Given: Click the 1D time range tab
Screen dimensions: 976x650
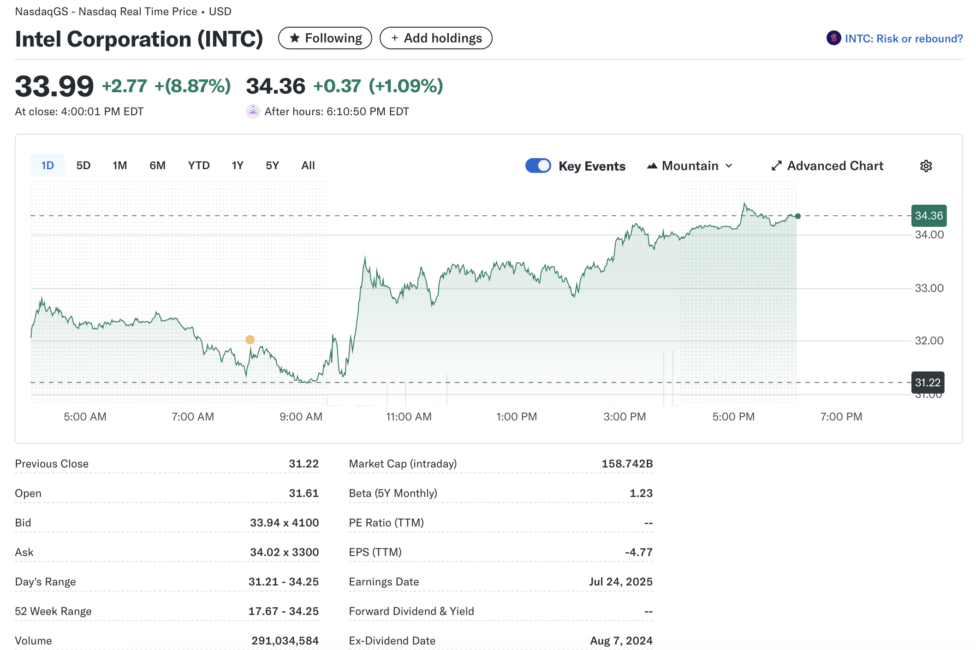Looking at the screenshot, I should [x=48, y=165].
